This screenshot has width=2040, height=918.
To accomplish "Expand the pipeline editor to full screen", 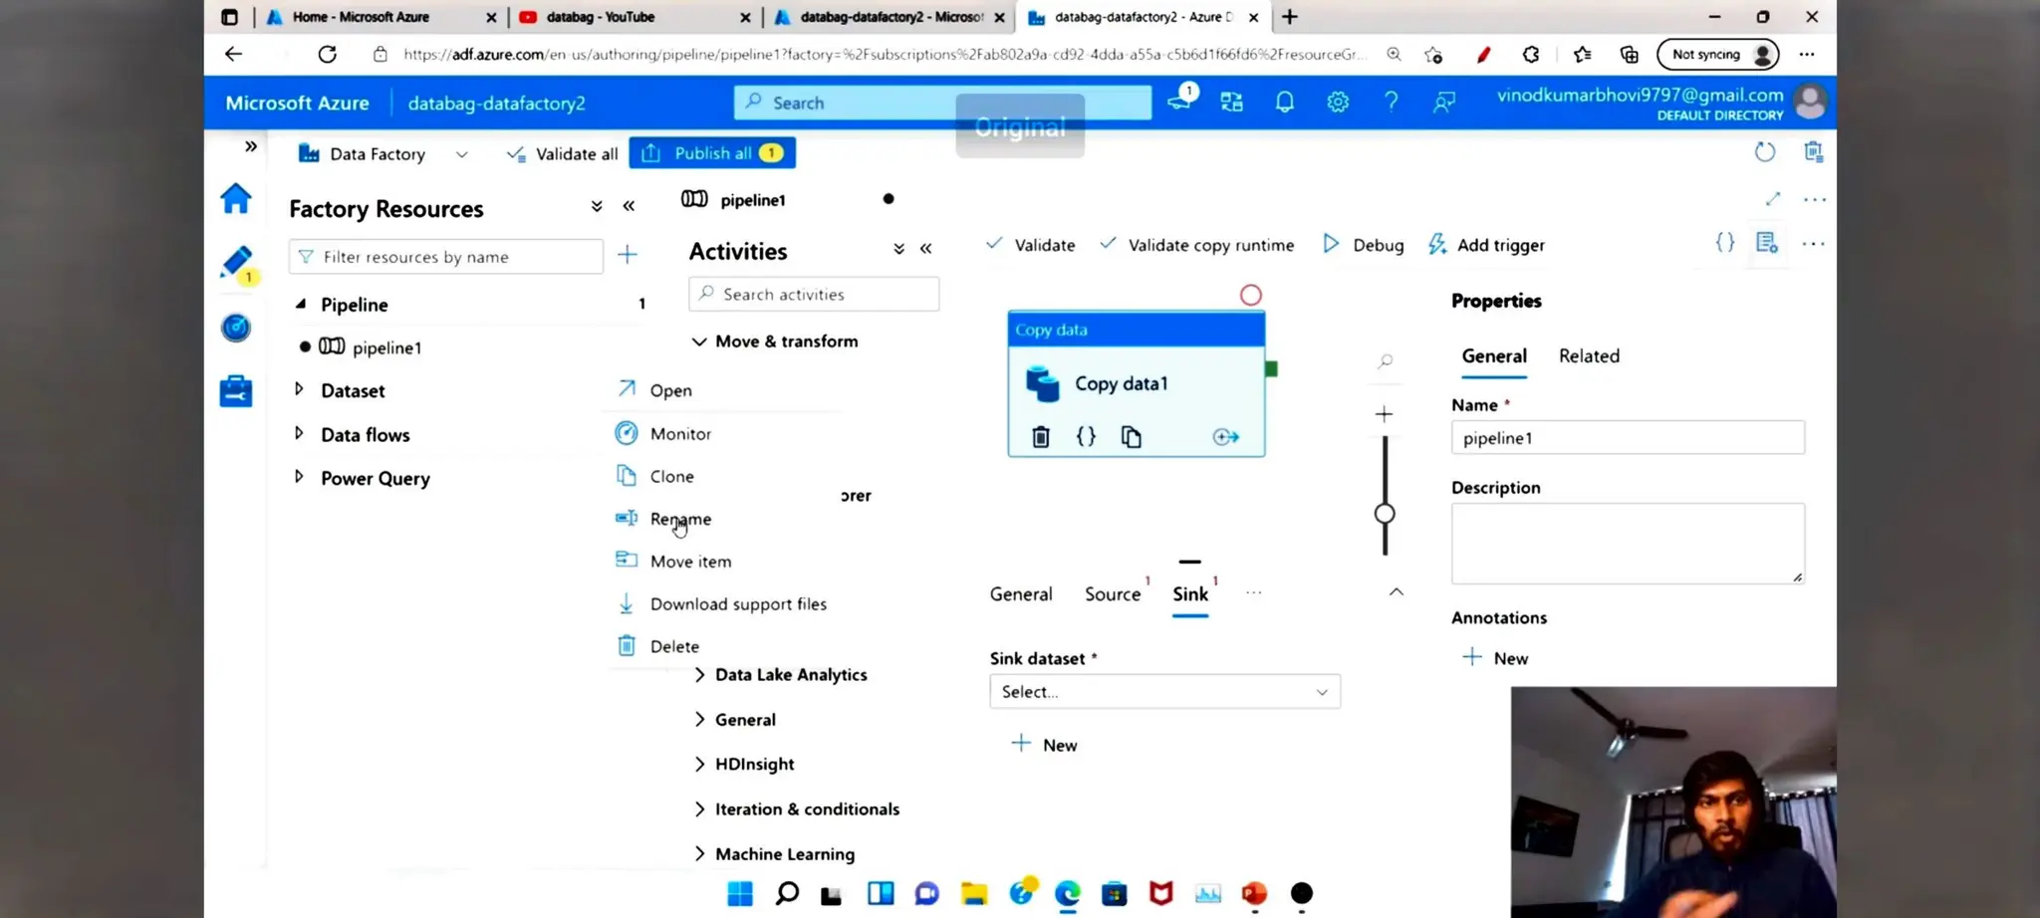I will 1773,199.
